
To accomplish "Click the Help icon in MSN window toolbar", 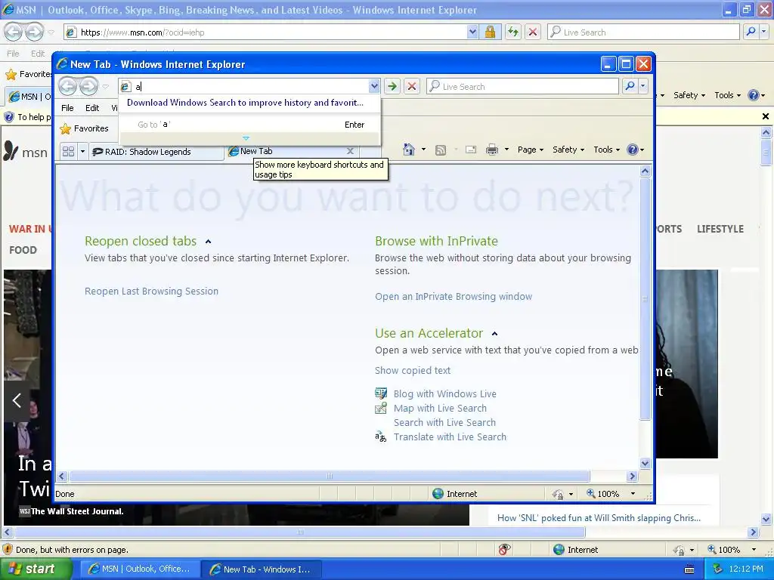I will coord(754,95).
